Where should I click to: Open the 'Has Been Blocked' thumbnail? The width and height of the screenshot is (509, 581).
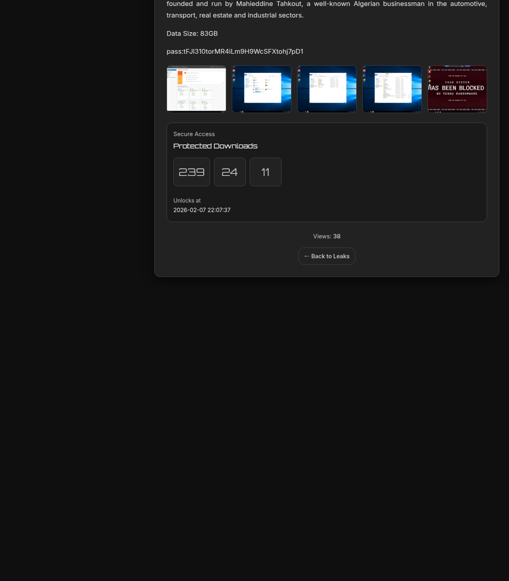coord(457,89)
